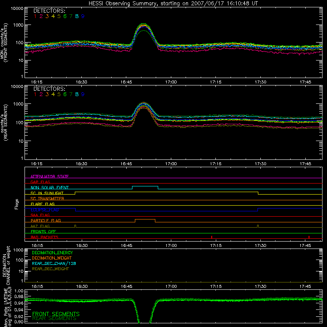Pick detector 2 legend number in rear-segments plot
327x327 pixels.
(41, 94)
